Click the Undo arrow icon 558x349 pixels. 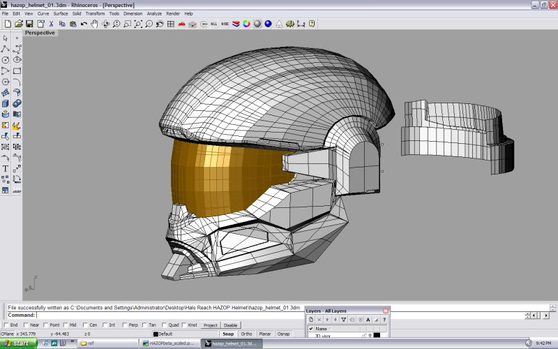[x=84, y=24]
